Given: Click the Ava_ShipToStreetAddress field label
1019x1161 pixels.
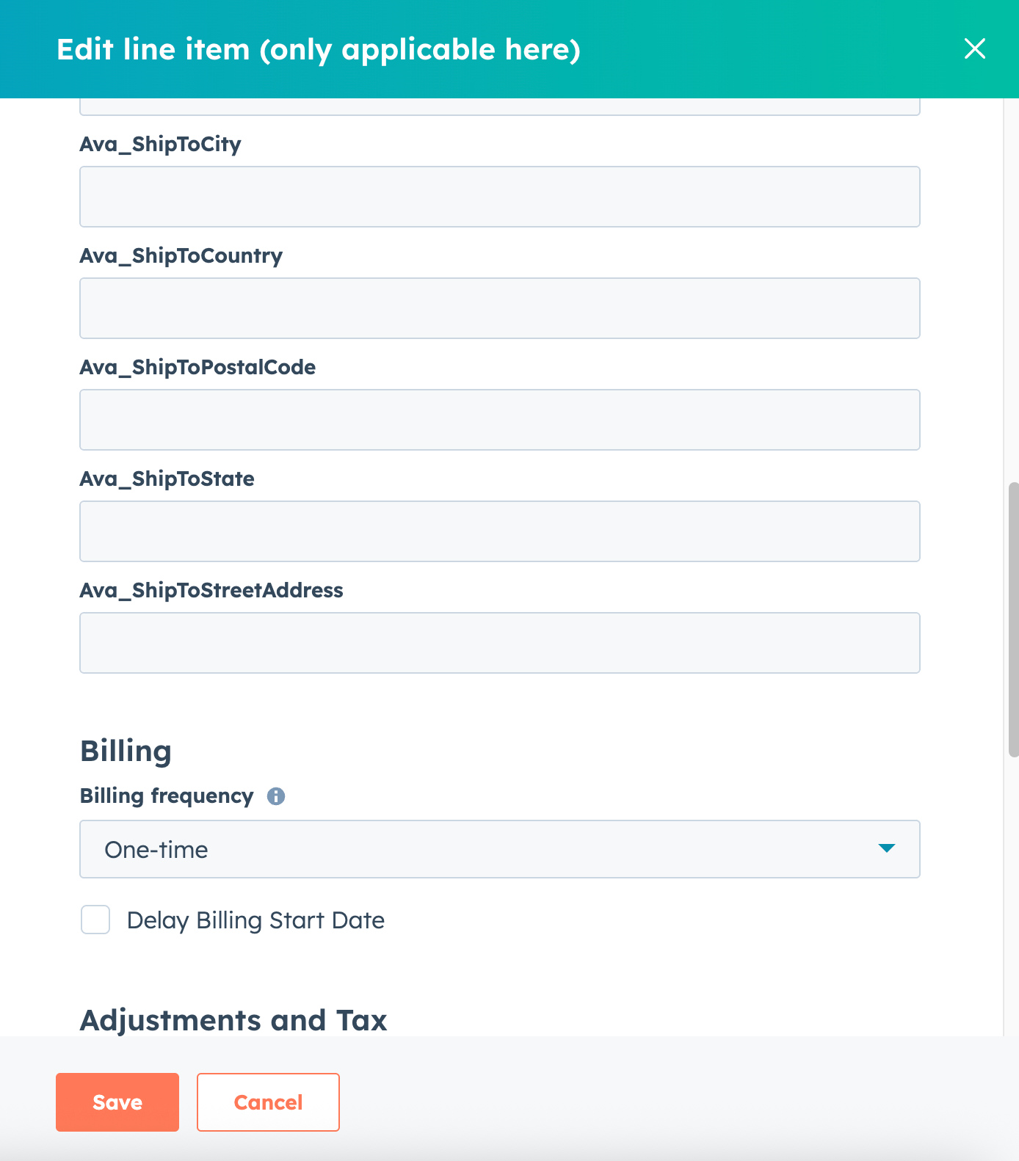Looking at the screenshot, I should pos(211,590).
